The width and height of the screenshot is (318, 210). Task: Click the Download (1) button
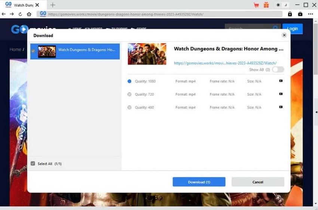point(199,182)
